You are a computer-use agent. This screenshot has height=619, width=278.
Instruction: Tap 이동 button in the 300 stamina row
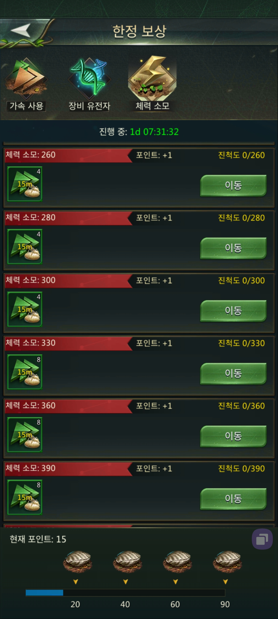233,311
